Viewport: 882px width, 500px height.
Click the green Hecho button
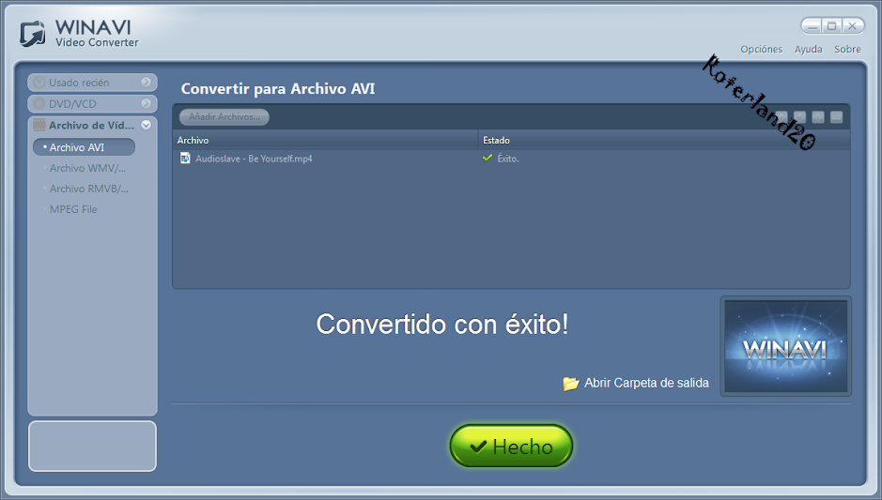[x=511, y=447]
